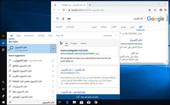Switch to the Settings search tab
This screenshot has width=170, height=105.
(x=41, y=36)
